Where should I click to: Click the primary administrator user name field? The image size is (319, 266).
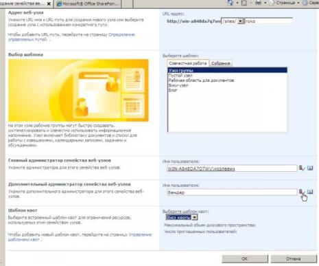pos(232,168)
